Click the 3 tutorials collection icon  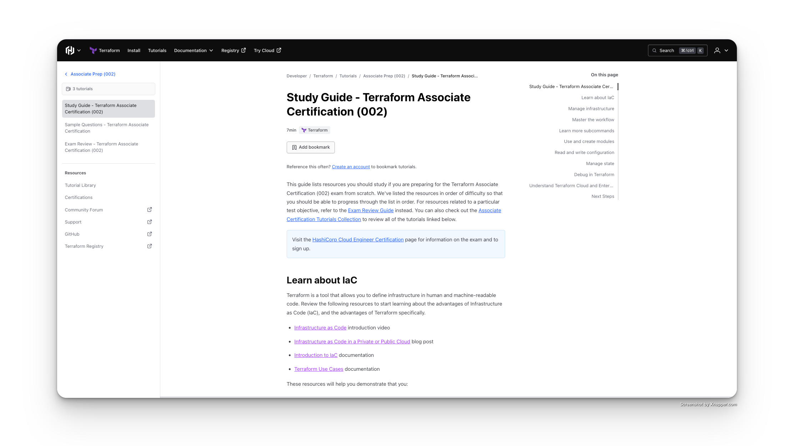68,89
